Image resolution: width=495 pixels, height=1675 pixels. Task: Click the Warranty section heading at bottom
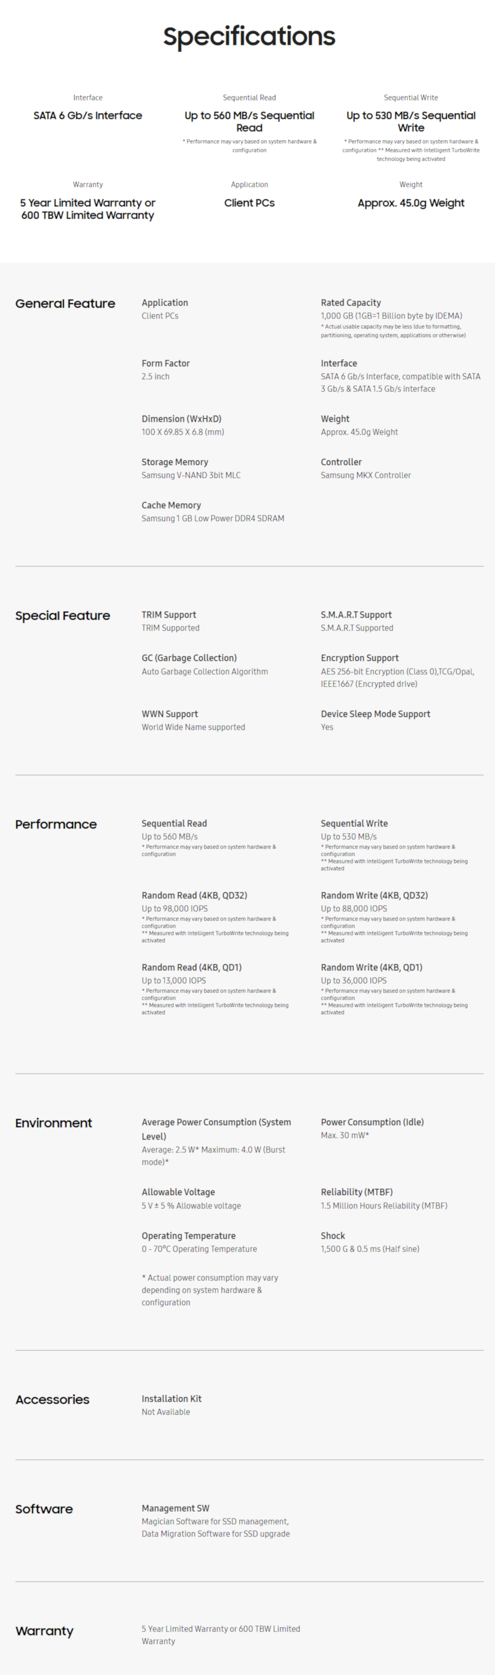44,1631
